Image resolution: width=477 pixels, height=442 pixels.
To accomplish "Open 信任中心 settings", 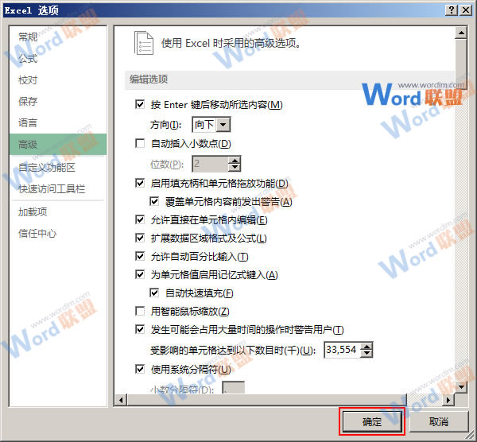I will (x=37, y=233).
